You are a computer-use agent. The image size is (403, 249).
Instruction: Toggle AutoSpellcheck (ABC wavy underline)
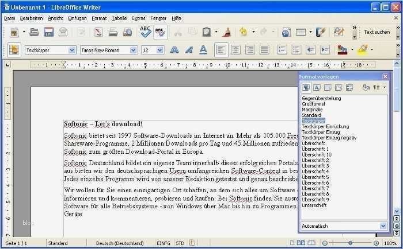tap(161, 32)
